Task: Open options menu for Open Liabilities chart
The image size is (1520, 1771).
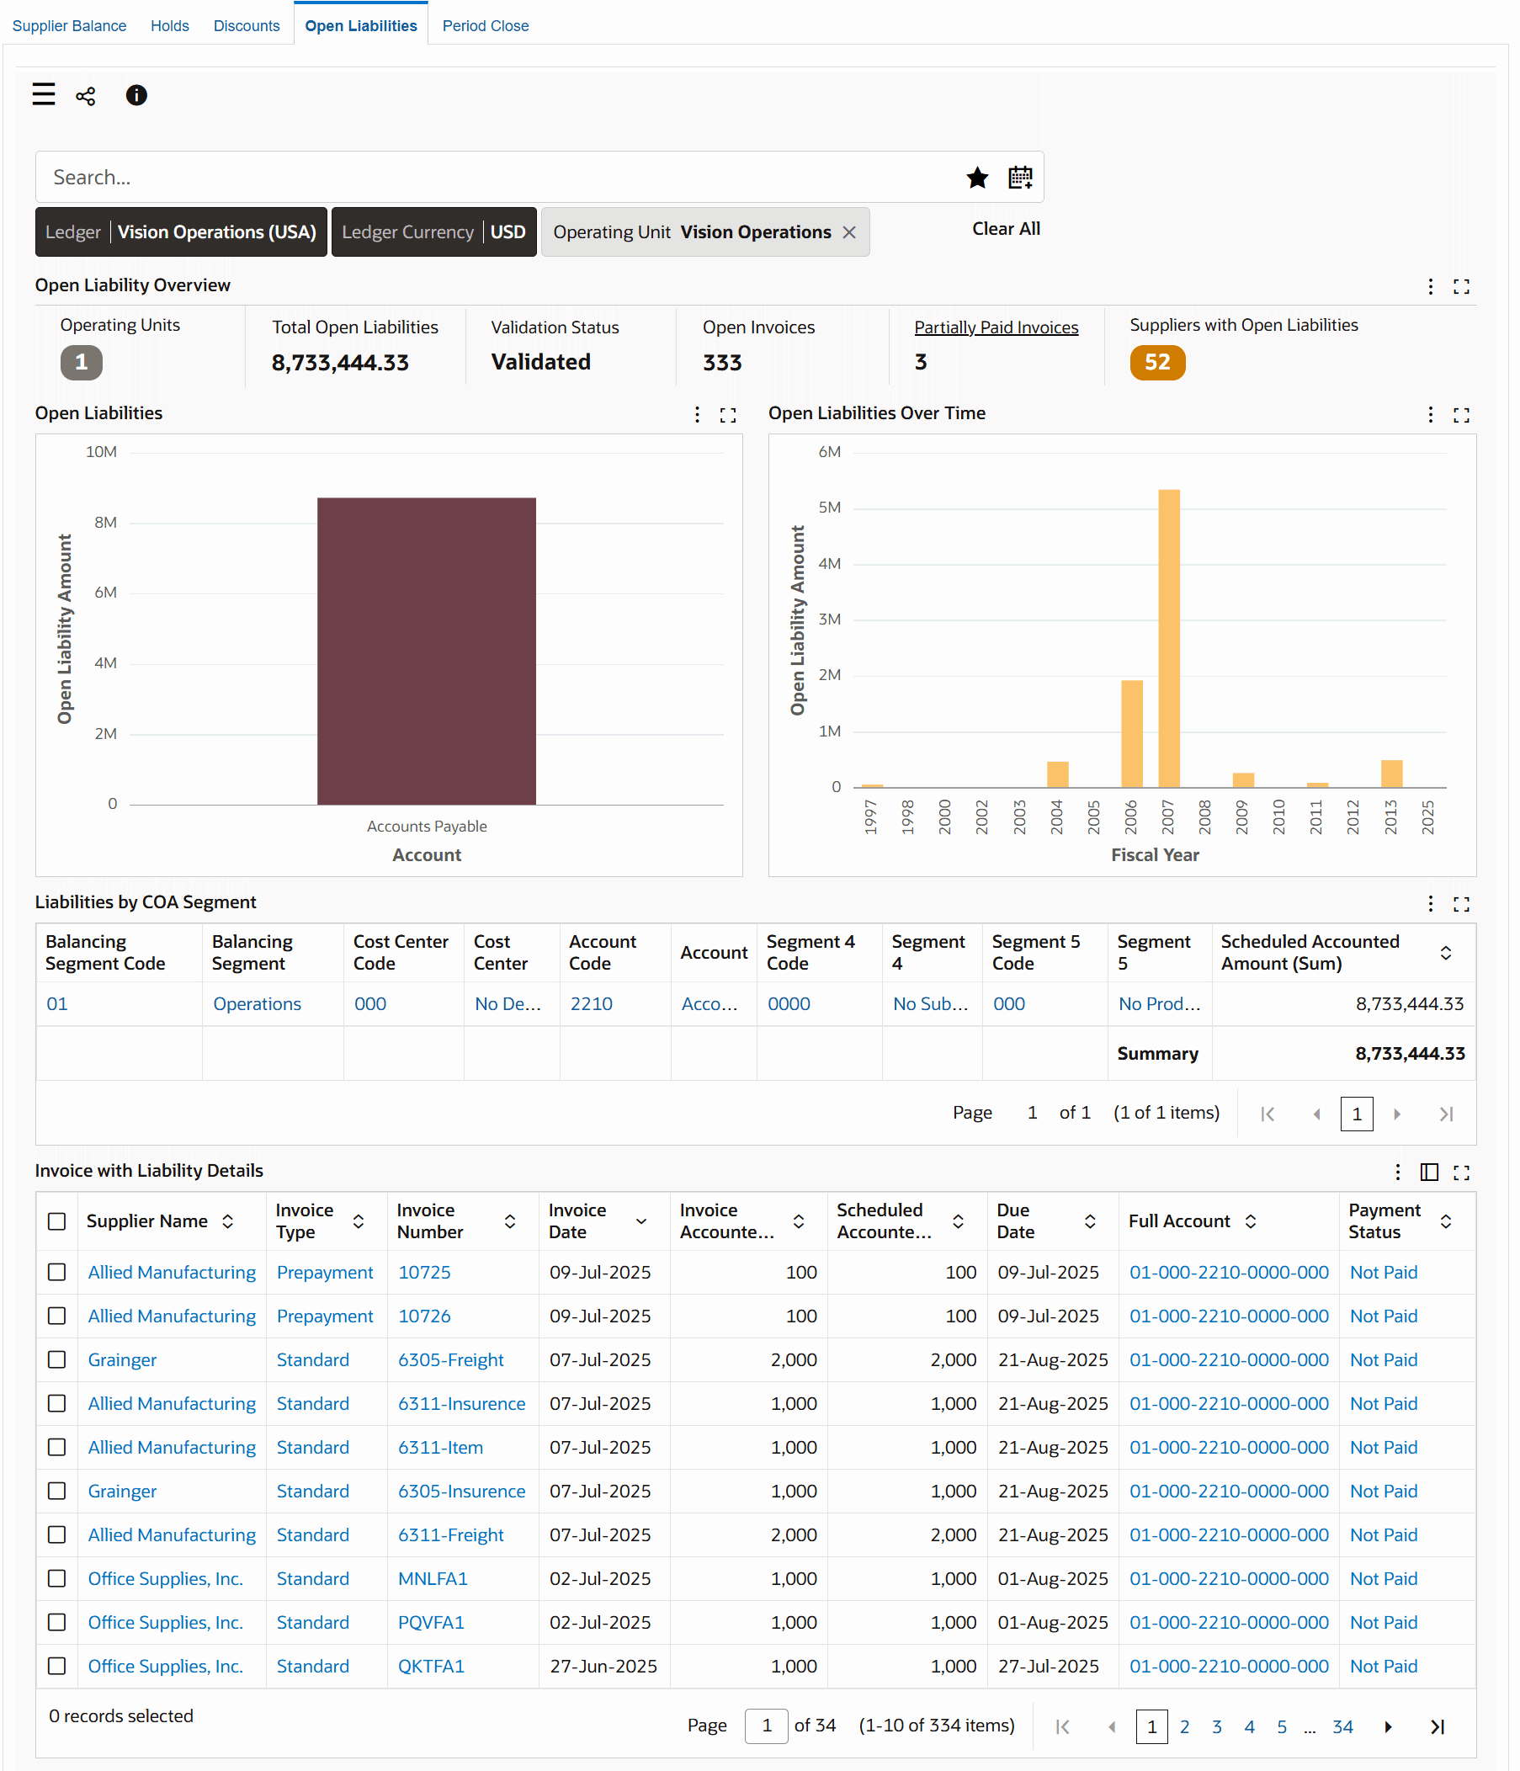Action: (x=698, y=414)
